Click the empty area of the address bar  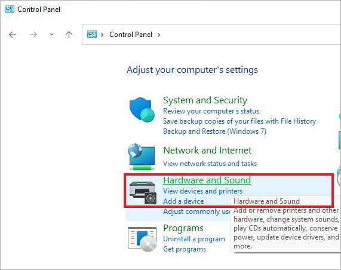pyautogui.click(x=250, y=35)
